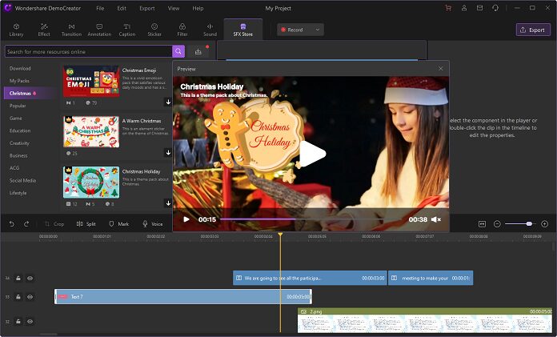Screen dimensions: 557x337
Task: Download the Christmas Emoji pack
Action: [x=168, y=102]
